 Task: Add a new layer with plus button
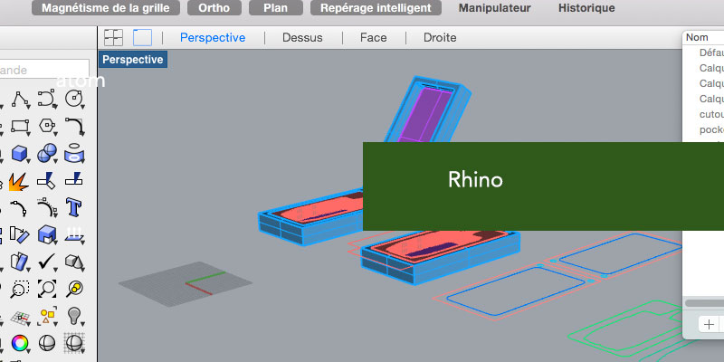pyautogui.click(x=709, y=325)
